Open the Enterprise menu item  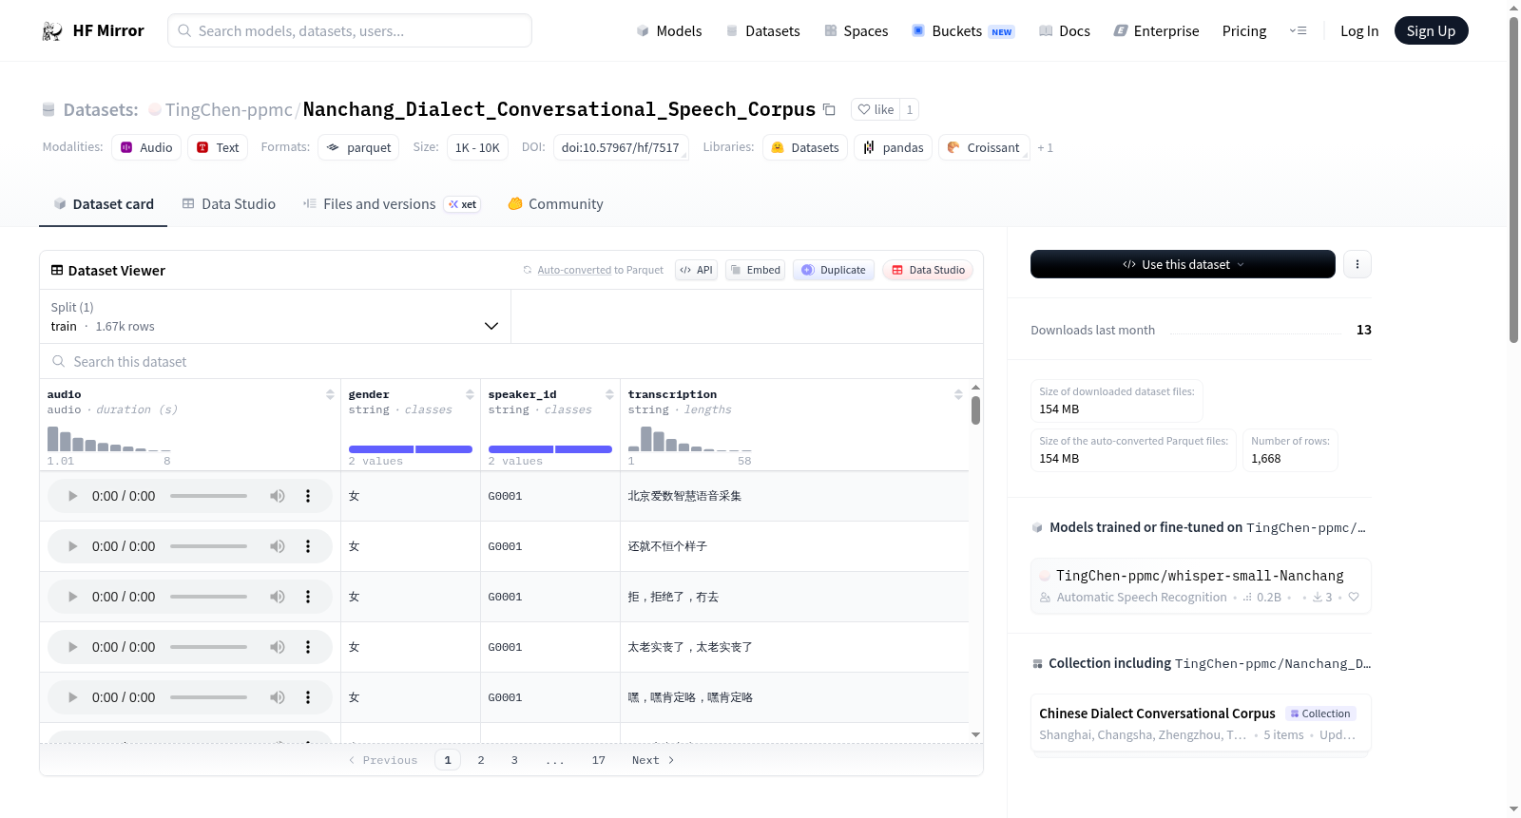[x=1156, y=31]
